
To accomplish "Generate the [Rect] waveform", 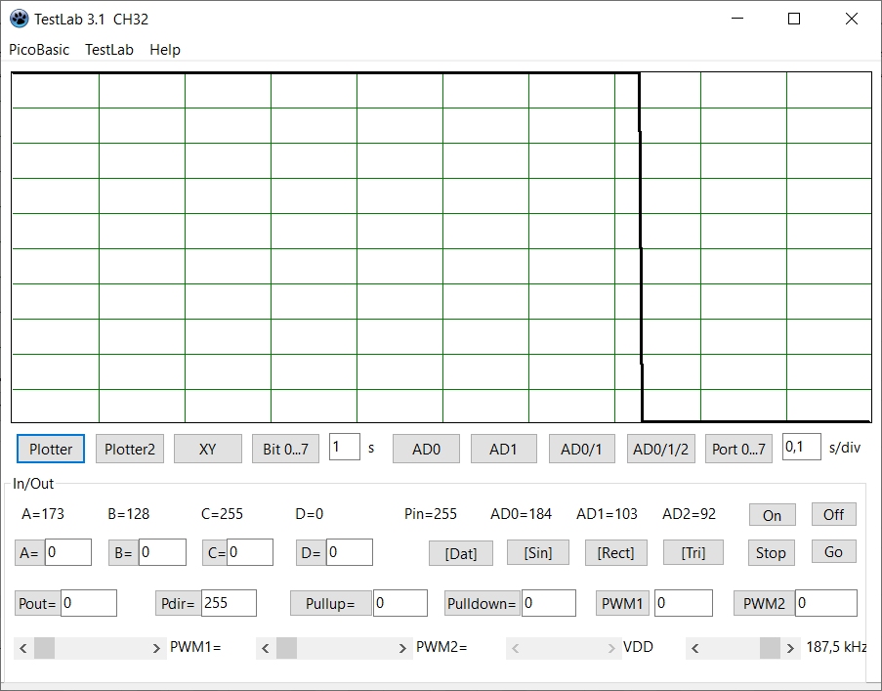I will (x=615, y=552).
